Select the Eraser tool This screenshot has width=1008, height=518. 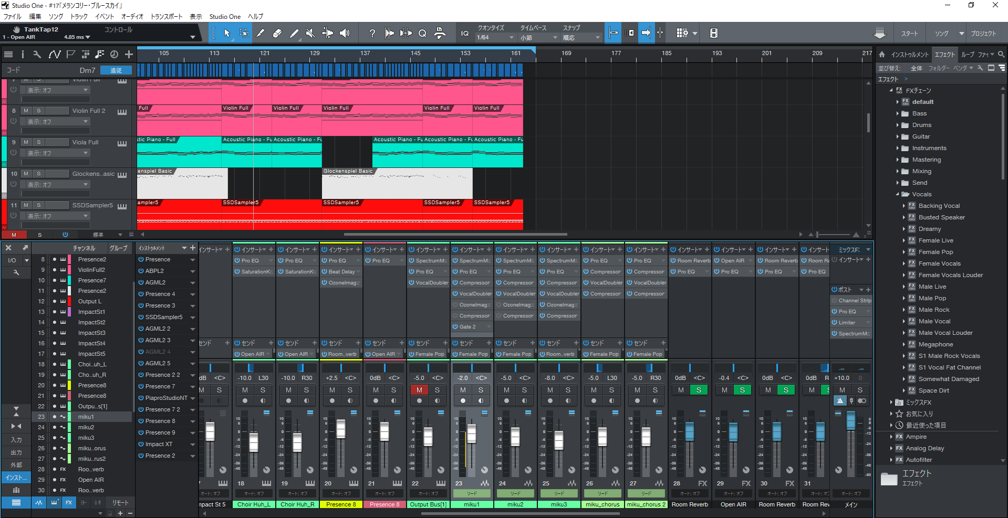point(277,33)
